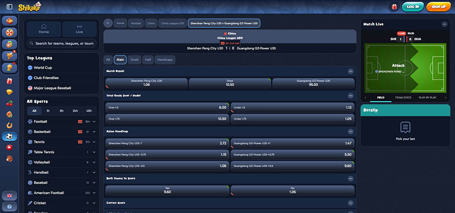The width and height of the screenshot is (455, 213).
Task: Open the PLAY BY PLAY tab
Action: (x=427, y=98)
